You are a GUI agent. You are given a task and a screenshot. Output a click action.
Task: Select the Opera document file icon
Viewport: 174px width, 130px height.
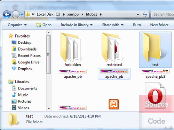click(x=155, y=96)
